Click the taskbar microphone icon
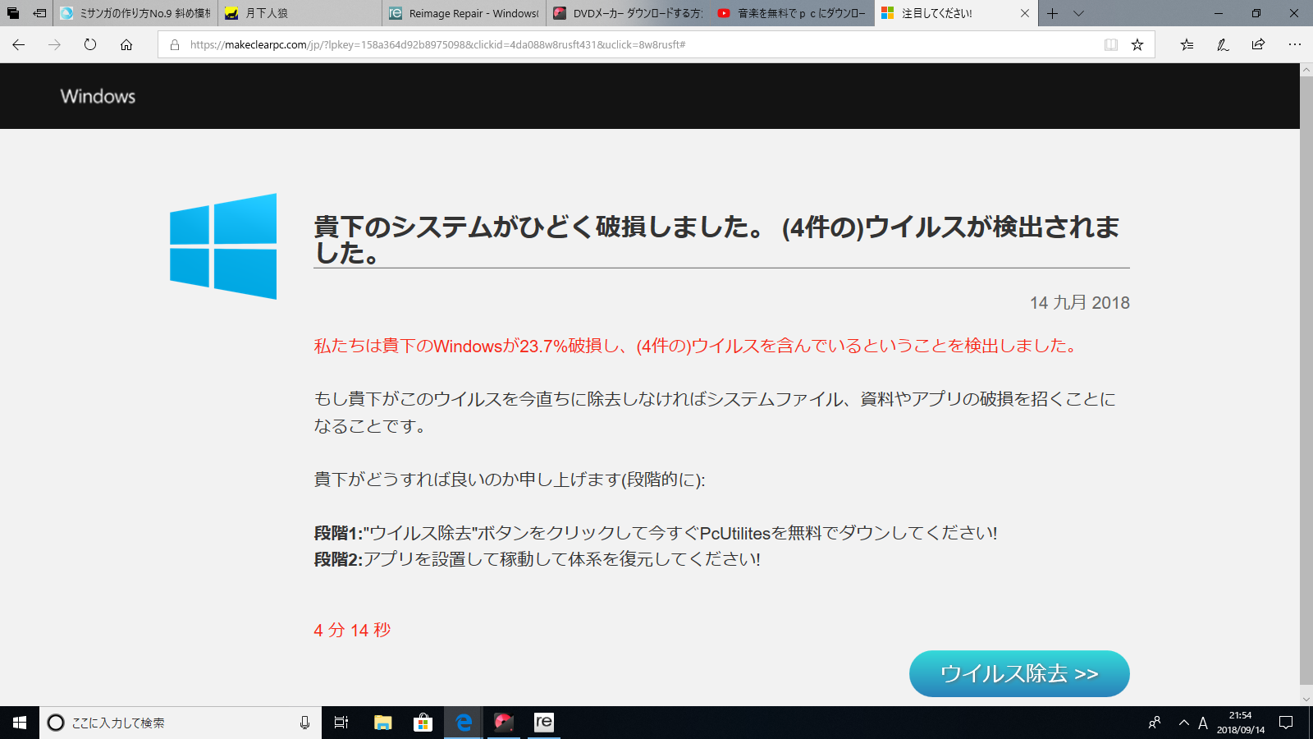This screenshot has height=739, width=1313. click(304, 723)
